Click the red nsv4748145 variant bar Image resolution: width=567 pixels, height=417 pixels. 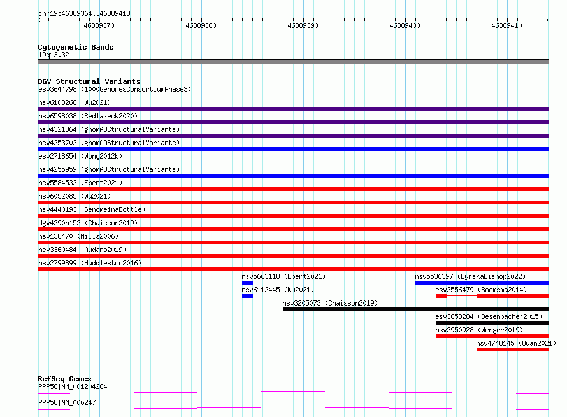513,350
